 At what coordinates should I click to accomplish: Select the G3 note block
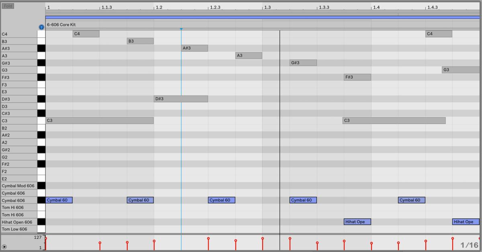click(x=461, y=70)
